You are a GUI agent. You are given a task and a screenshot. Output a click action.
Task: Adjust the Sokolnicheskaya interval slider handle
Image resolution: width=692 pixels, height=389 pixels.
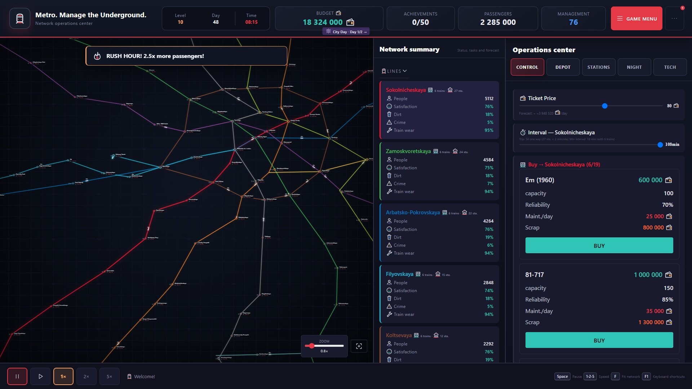660,145
